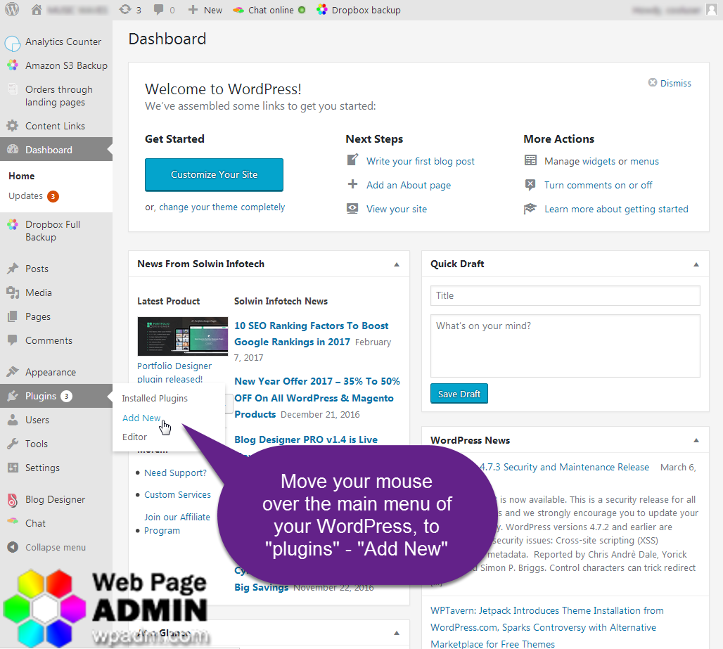The image size is (723, 649).
Task: Open the Comments menu in sidebar
Action: point(56,340)
